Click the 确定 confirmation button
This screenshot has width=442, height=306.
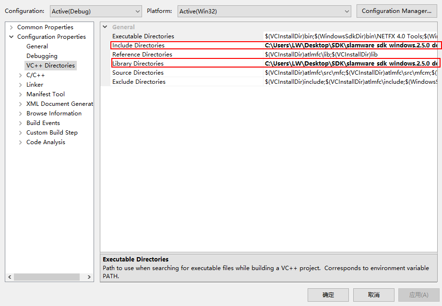(x=328, y=295)
